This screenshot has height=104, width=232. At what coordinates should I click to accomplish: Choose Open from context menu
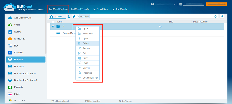(88, 29)
